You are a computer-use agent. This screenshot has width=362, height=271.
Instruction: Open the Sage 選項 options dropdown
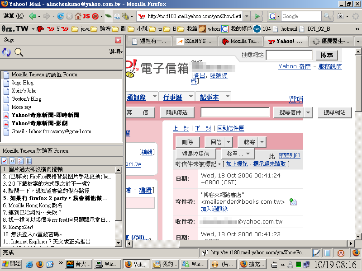pos(116,52)
